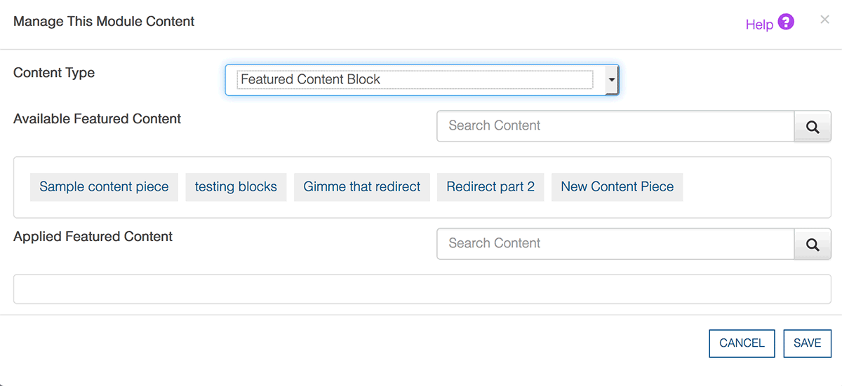Open the Help link text

click(x=759, y=25)
